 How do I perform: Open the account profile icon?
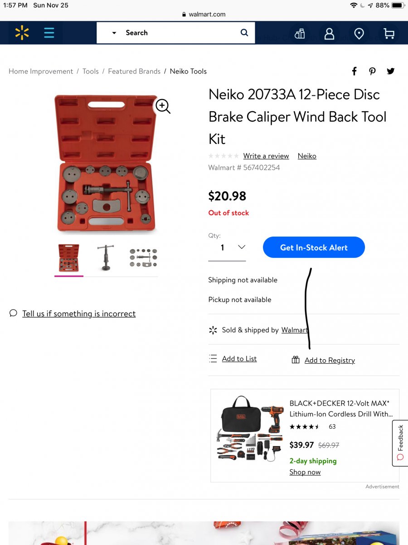tap(330, 33)
